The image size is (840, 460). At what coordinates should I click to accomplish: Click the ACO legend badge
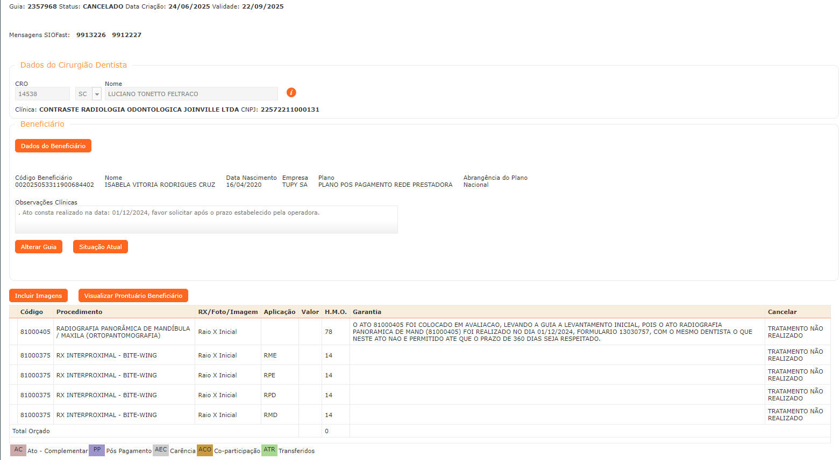(x=205, y=450)
